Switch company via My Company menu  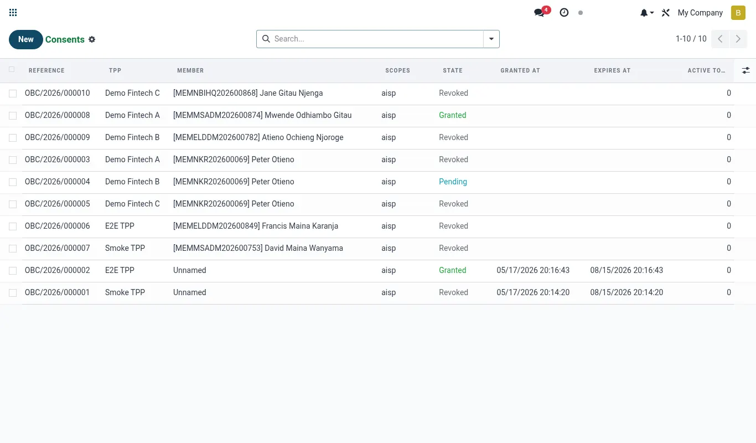tap(700, 13)
